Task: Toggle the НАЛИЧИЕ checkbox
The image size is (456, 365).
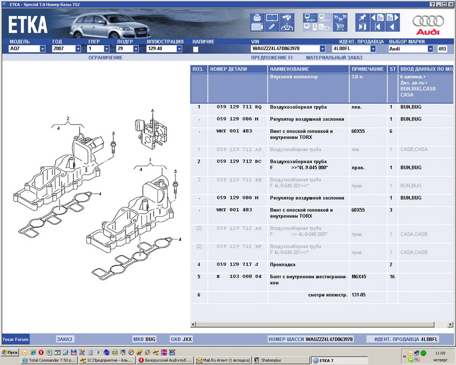Action: [x=196, y=49]
